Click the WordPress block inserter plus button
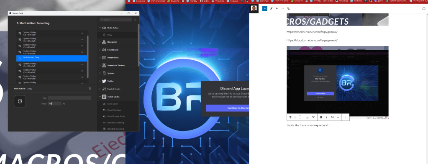The image size is (428, 164). pyautogui.click(x=264, y=8)
